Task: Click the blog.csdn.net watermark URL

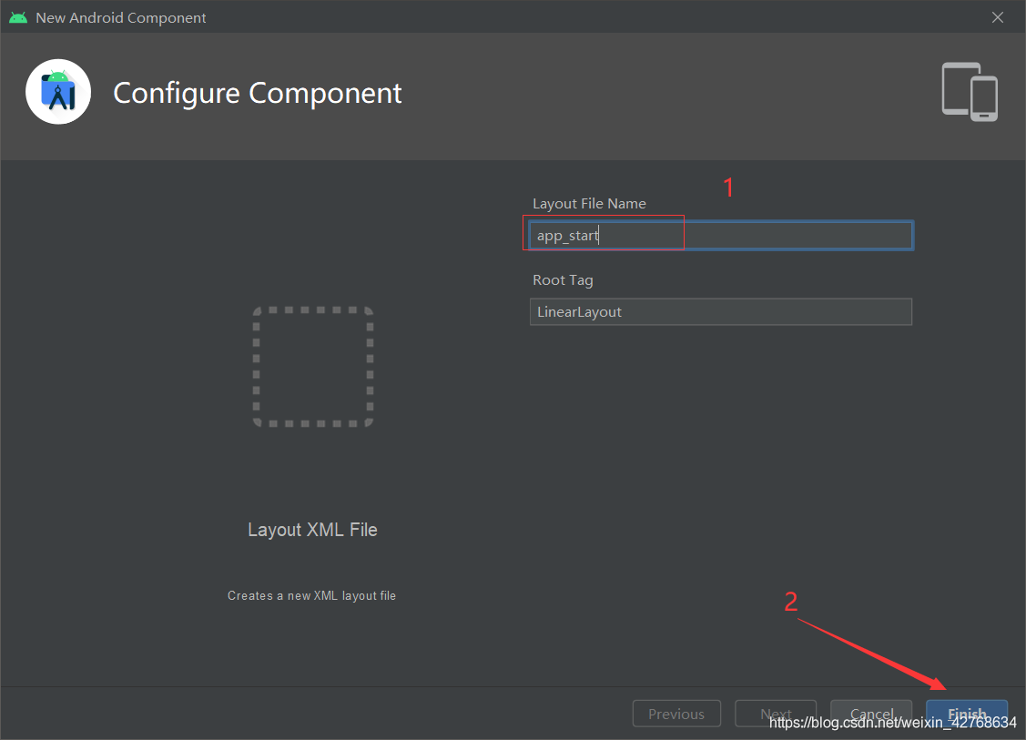Action: tap(892, 723)
